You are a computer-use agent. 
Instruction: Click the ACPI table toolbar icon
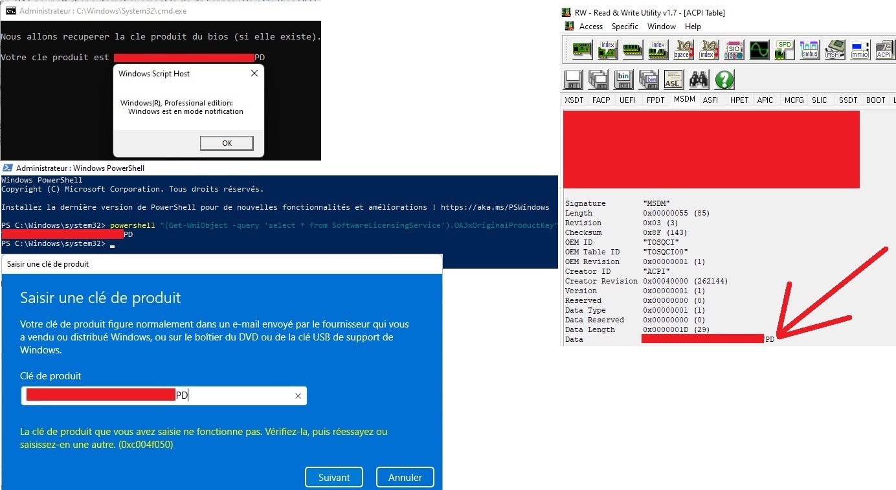(884, 50)
